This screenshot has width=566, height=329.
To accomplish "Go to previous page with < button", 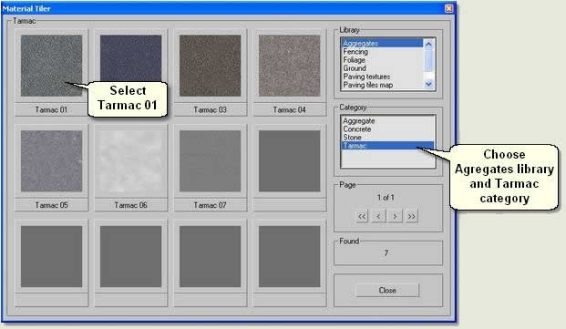I will click(x=378, y=217).
